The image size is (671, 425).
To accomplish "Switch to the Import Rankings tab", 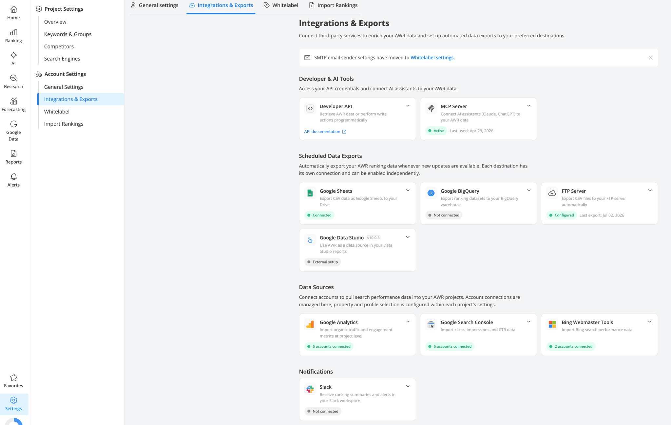I will [333, 5].
